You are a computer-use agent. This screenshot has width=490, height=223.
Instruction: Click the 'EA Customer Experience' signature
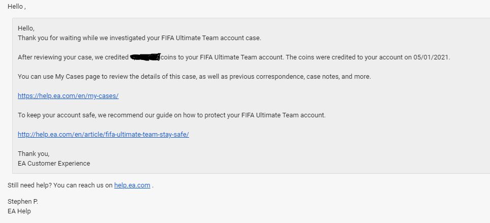(x=54, y=164)
